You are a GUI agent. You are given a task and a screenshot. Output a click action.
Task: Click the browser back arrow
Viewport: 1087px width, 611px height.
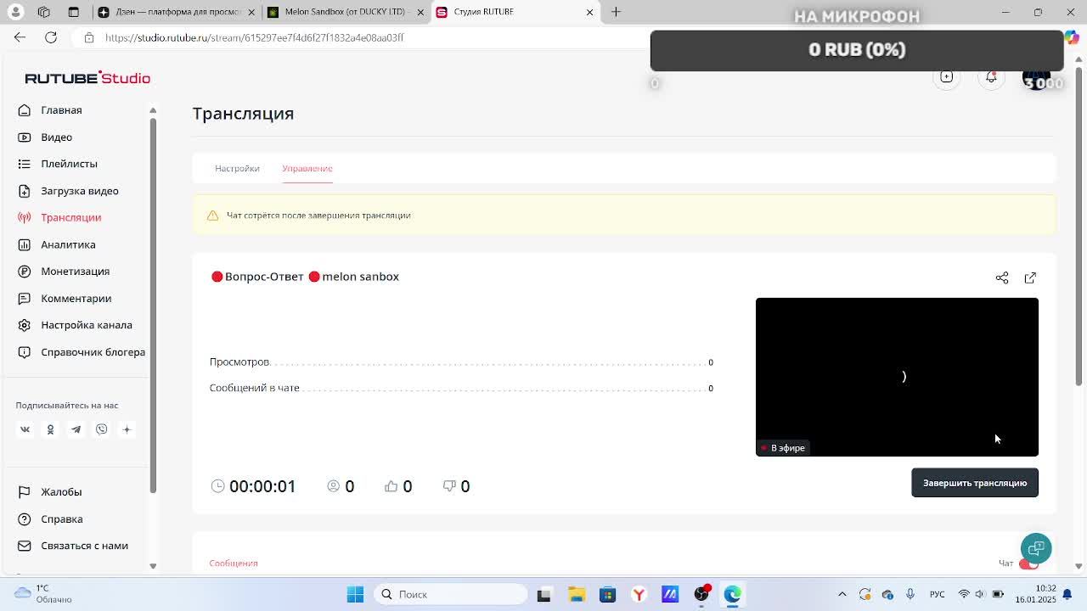click(20, 37)
